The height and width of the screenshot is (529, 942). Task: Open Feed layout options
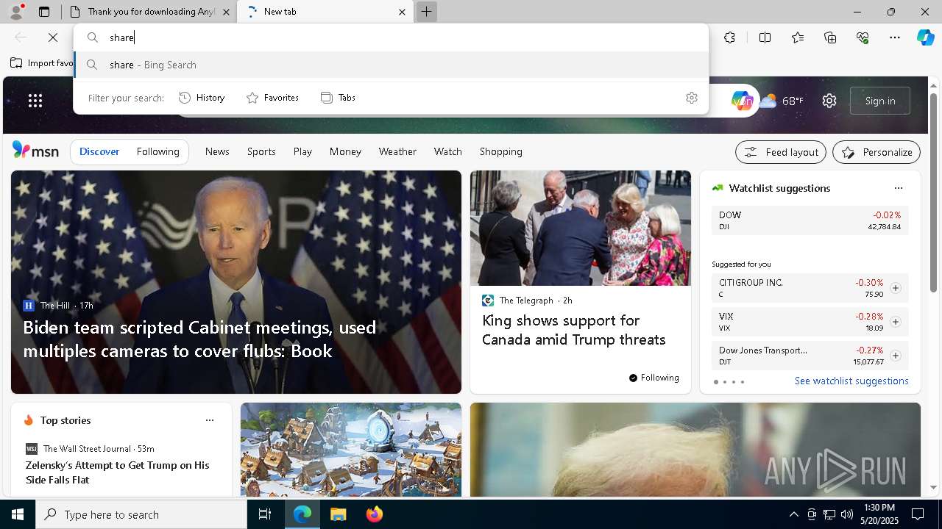pyautogui.click(x=781, y=152)
